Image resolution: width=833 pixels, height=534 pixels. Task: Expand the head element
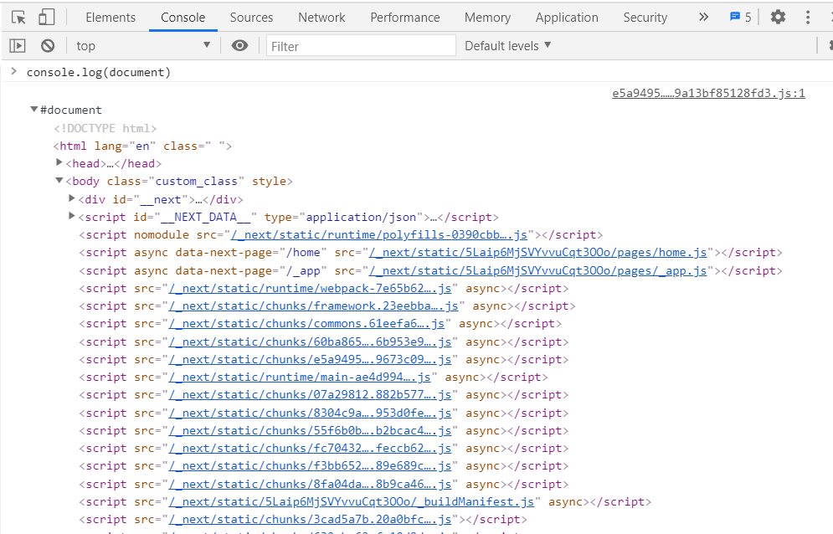pyautogui.click(x=59, y=162)
